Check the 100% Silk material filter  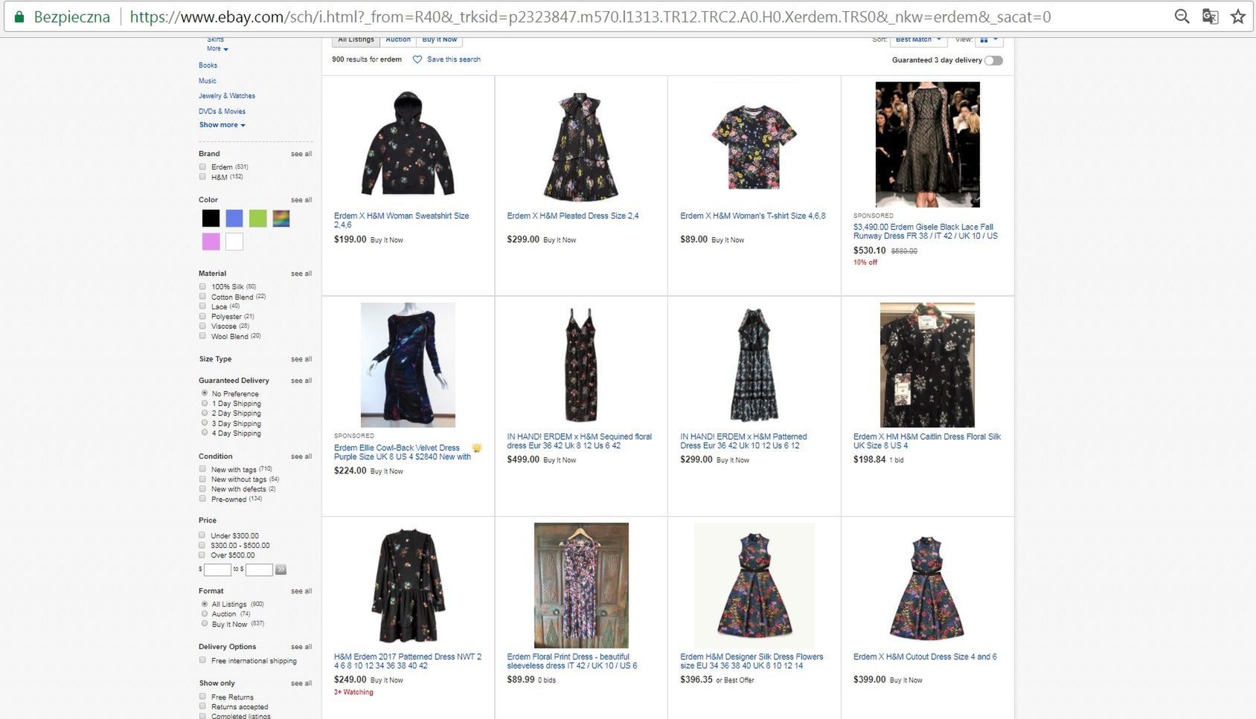click(202, 286)
